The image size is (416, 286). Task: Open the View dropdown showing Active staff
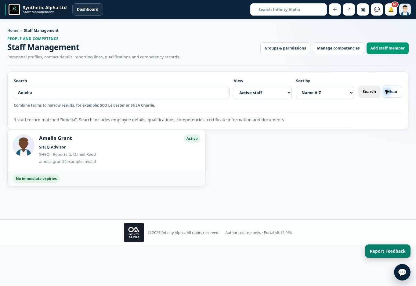point(263,93)
